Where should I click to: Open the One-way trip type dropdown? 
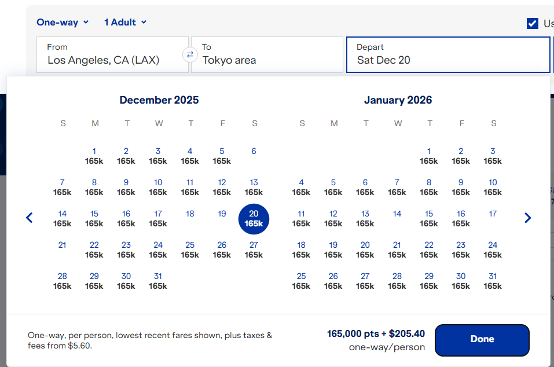tap(63, 22)
